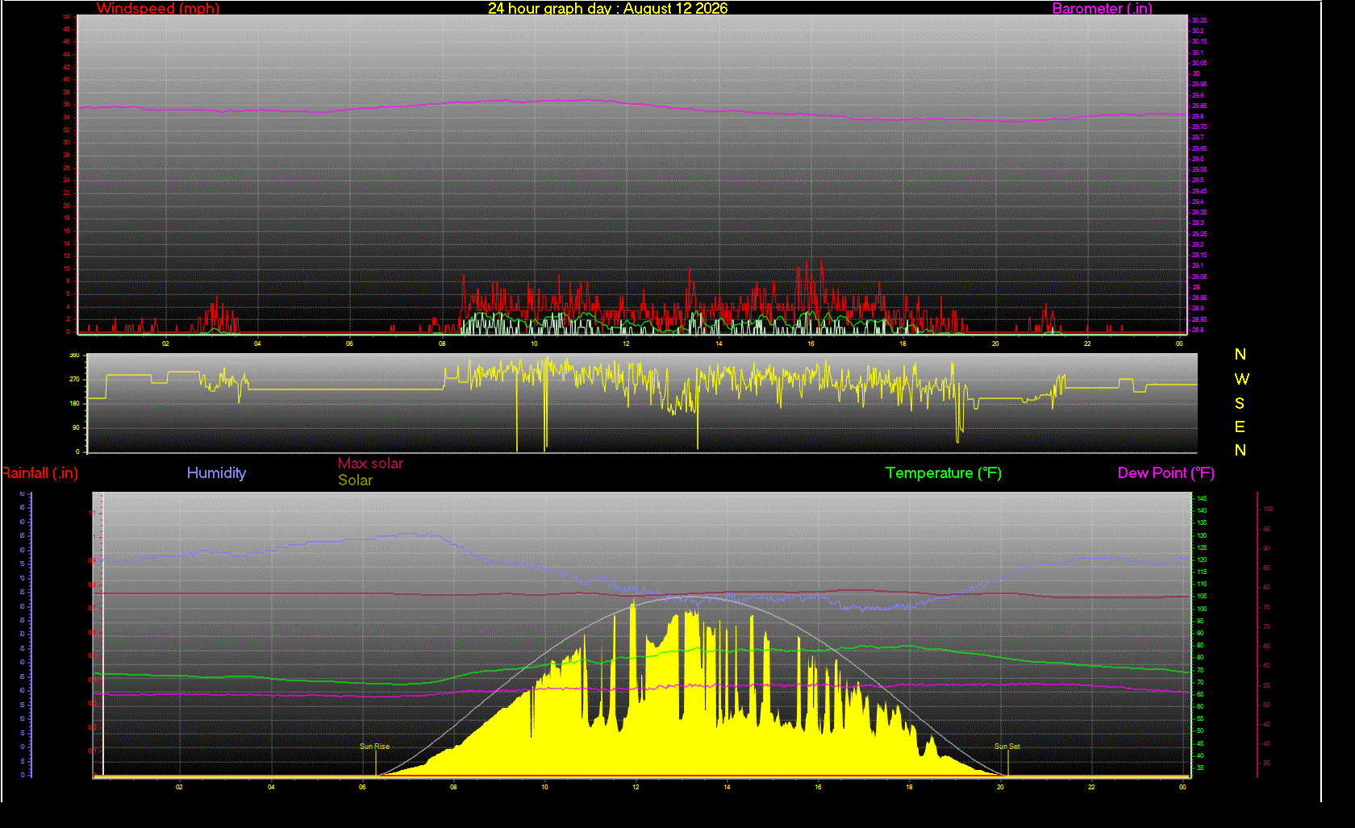Click hour 18 on the solar graph axis
Viewport: 1355px width, 828px height.
pos(909,787)
